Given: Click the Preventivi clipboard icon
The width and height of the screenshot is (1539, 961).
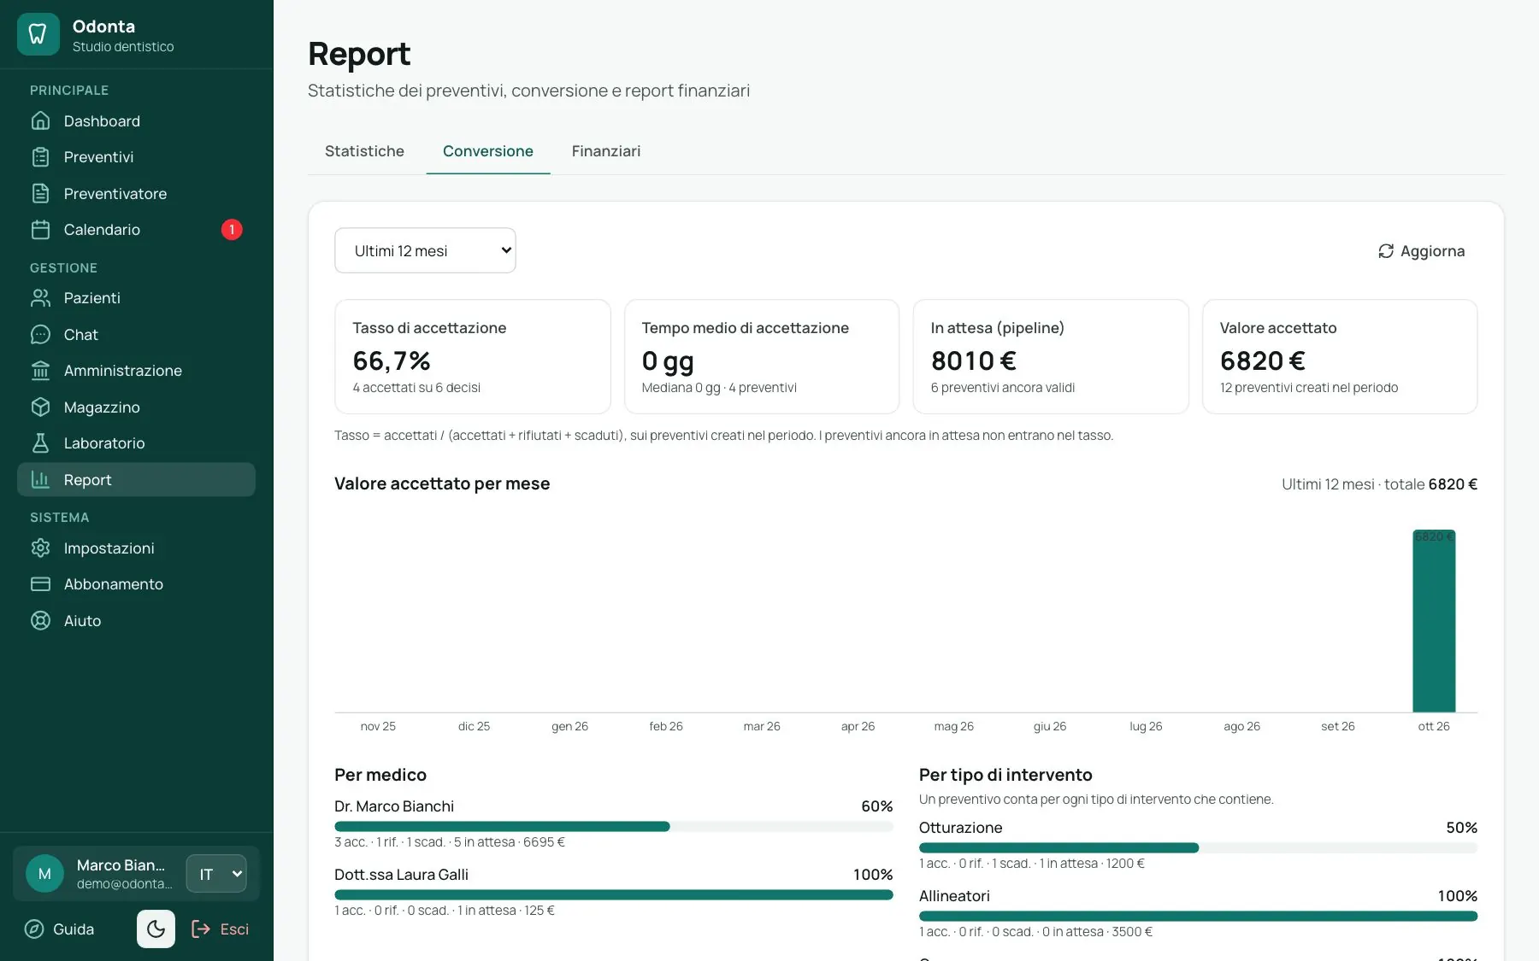Looking at the screenshot, I should [x=40, y=157].
